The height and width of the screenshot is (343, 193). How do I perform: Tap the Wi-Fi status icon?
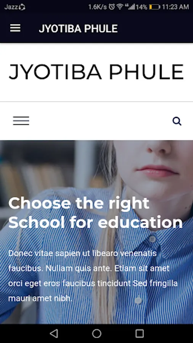[x=120, y=7]
